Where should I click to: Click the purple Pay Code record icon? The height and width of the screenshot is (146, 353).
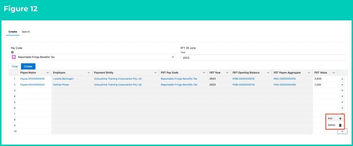[14, 57]
